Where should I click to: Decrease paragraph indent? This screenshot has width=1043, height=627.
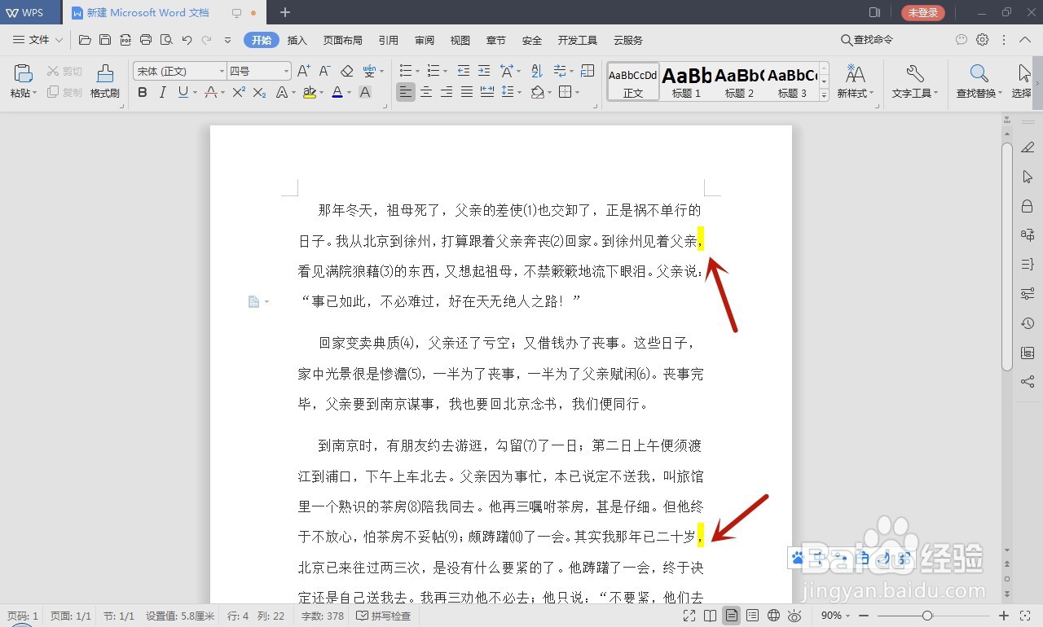pos(464,72)
